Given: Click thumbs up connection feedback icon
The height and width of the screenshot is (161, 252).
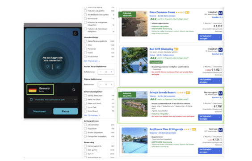Looking at the screenshot, I should pyautogui.click(x=58, y=67).
